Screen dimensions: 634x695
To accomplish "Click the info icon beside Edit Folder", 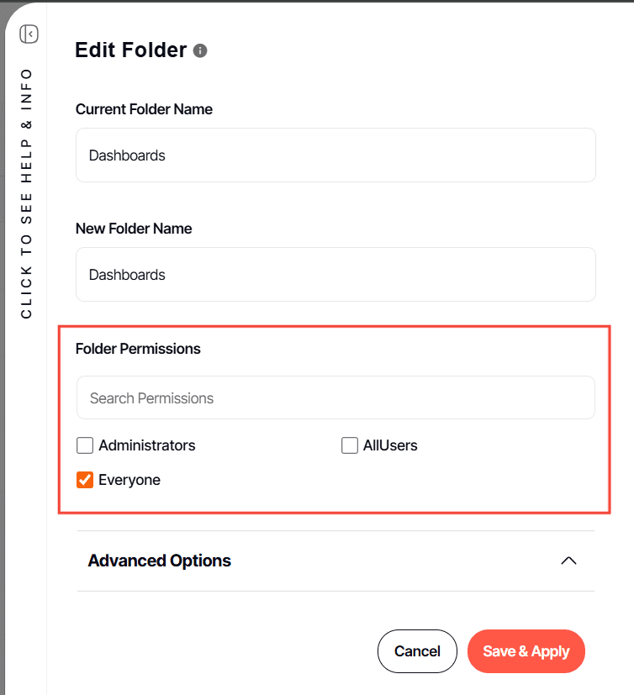I will pos(200,50).
